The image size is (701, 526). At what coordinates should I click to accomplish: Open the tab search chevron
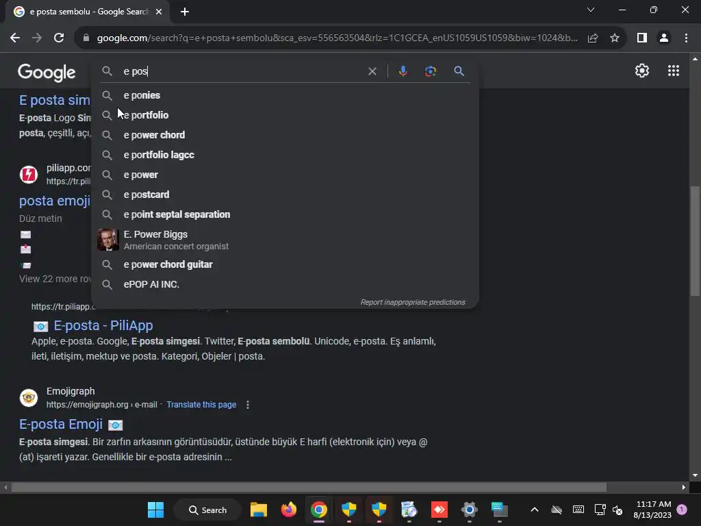pos(591,10)
